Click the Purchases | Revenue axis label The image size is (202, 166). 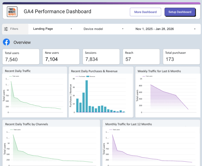(71, 96)
